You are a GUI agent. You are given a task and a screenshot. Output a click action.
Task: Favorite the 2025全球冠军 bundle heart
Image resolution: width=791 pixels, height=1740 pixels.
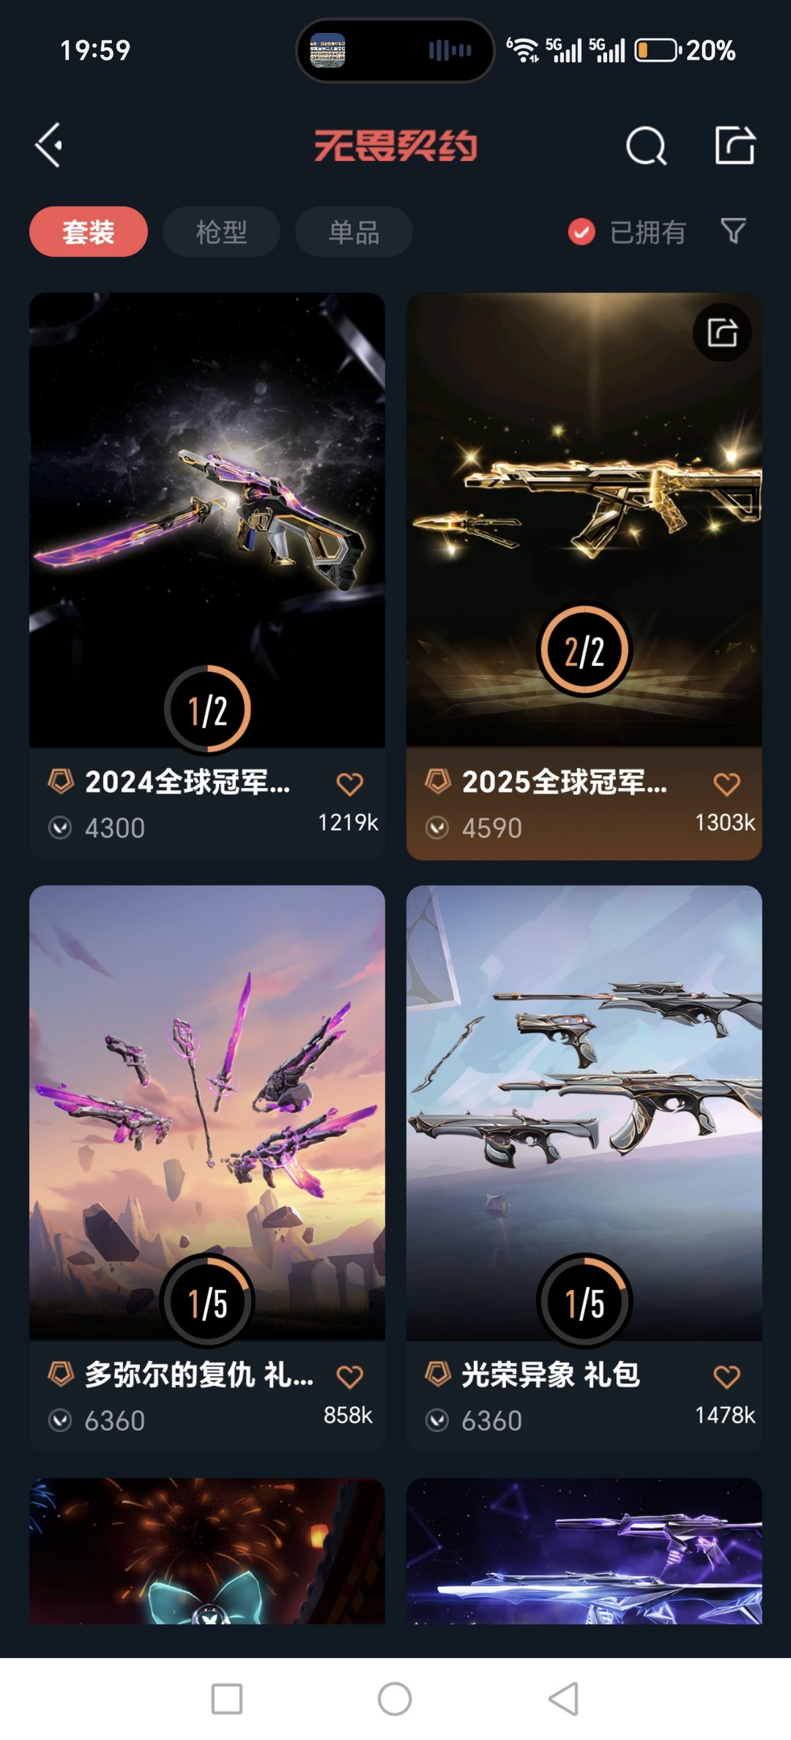coord(727,784)
